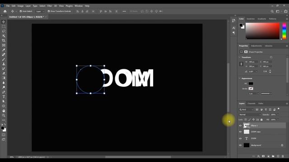Click the foreground color in Color panel
Screen dimensions: 289x162
pos(241,25)
